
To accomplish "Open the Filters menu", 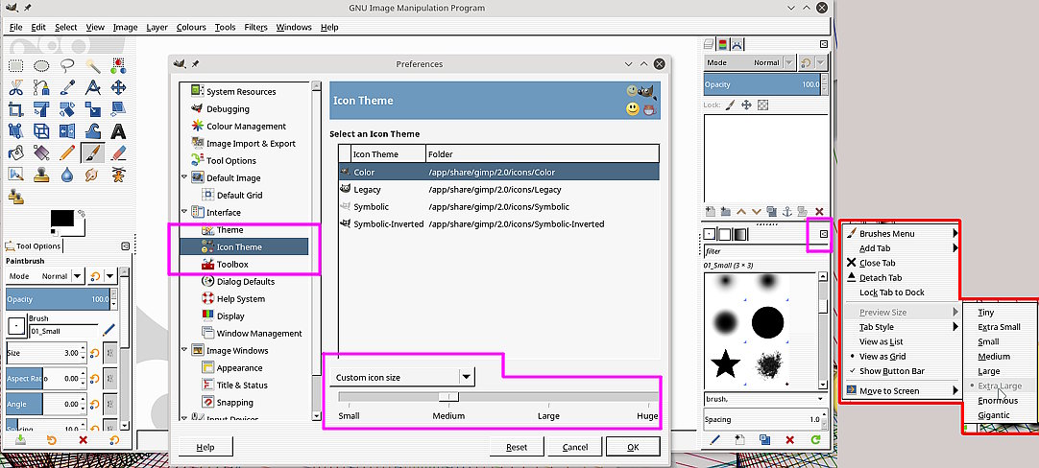I will click(255, 27).
